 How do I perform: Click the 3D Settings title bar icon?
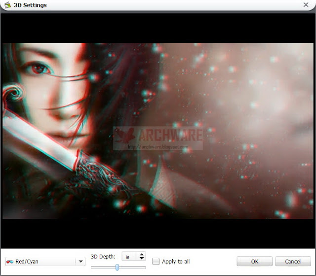tap(7, 5)
